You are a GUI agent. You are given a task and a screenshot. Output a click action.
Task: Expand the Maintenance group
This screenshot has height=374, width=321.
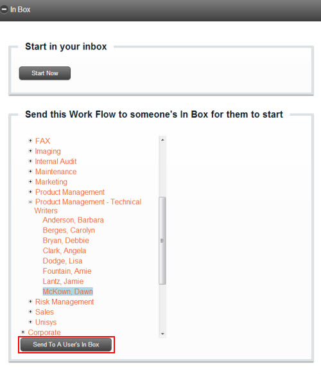[30, 172]
